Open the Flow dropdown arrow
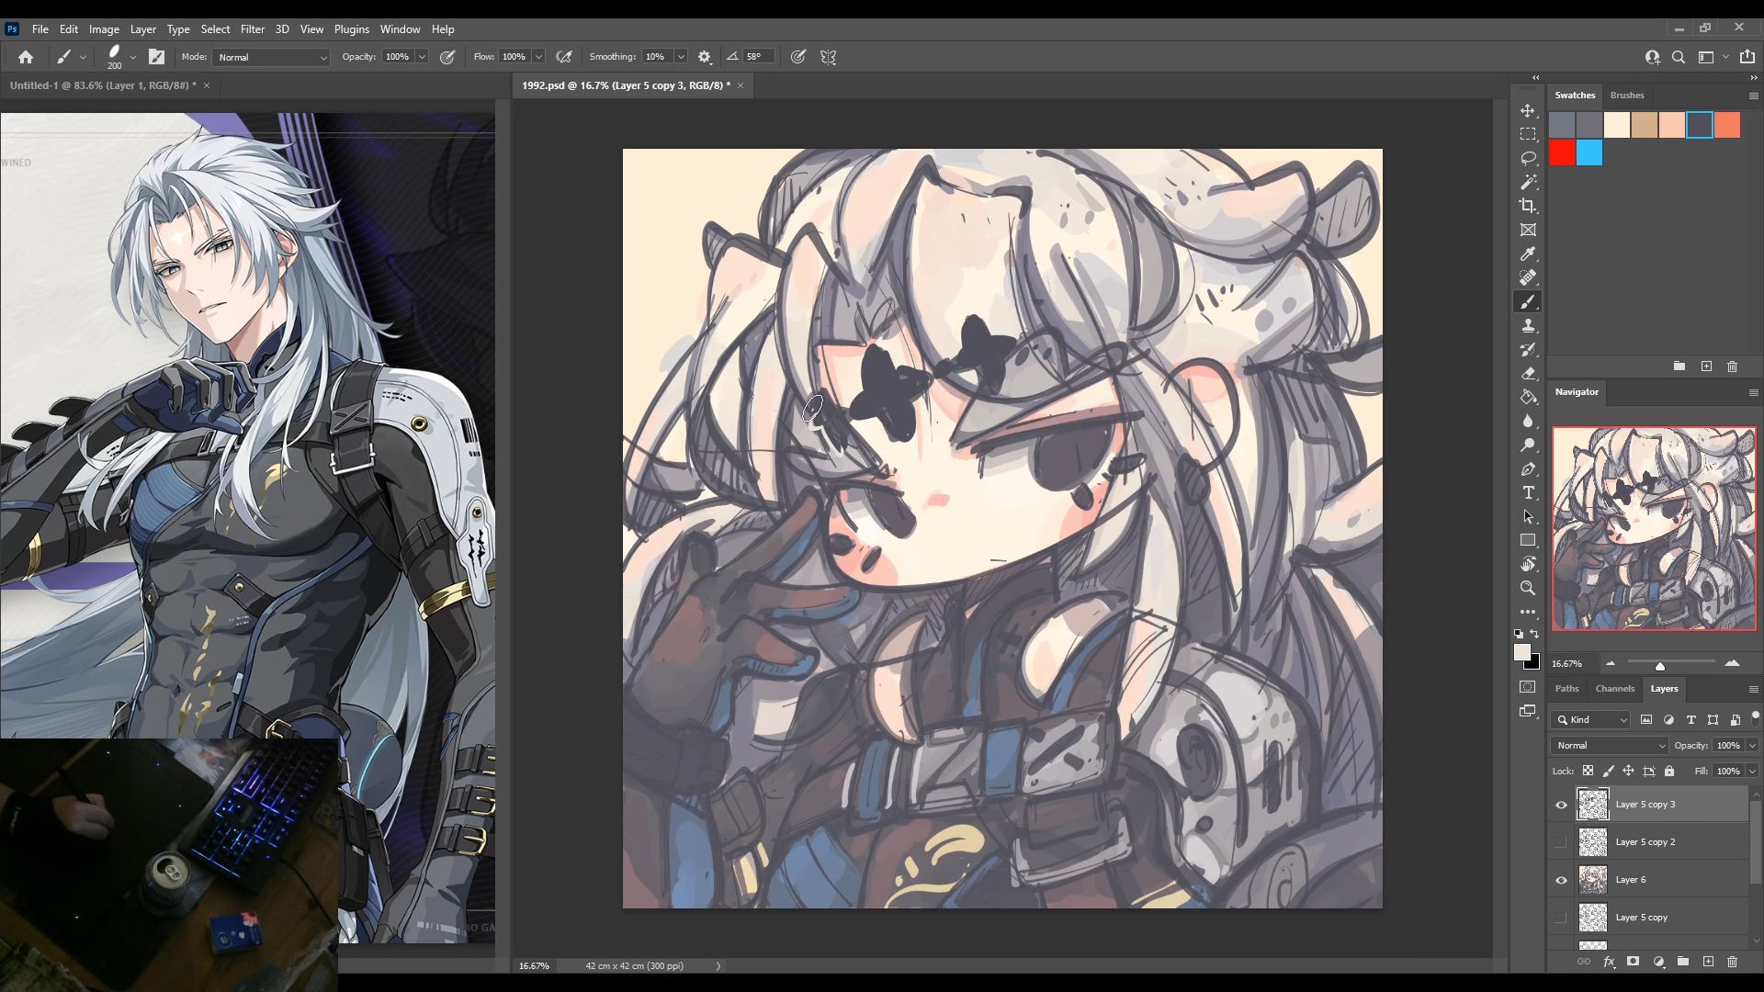 pos(538,57)
